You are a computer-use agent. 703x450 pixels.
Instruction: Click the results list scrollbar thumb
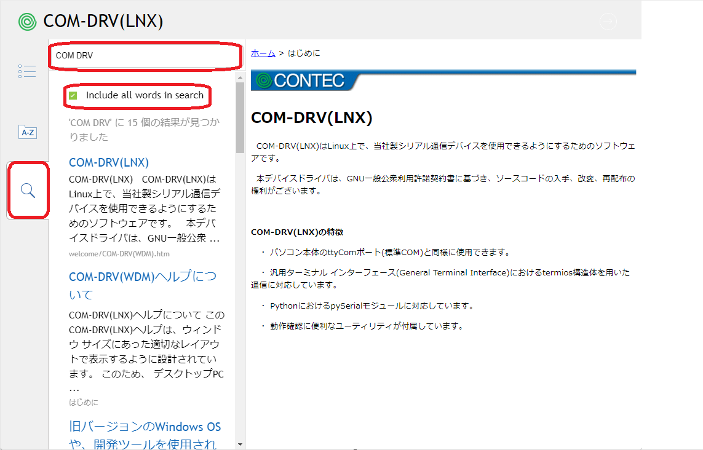[240, 118]
